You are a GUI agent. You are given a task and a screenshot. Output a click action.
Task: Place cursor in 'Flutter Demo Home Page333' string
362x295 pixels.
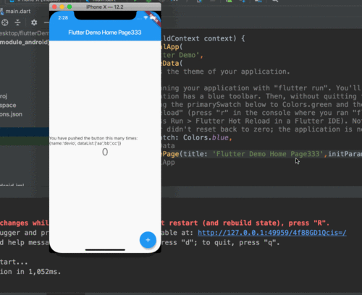click(268, 154)
